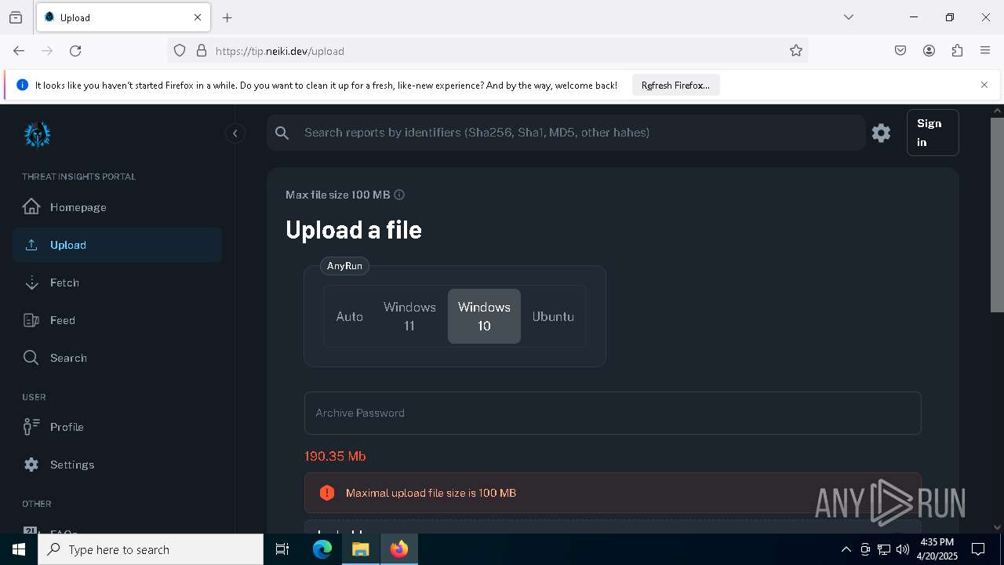The height and width of the screenshot is (565, 1004).
Task: Select the Upload browser tab
Action: click(122, 17)
